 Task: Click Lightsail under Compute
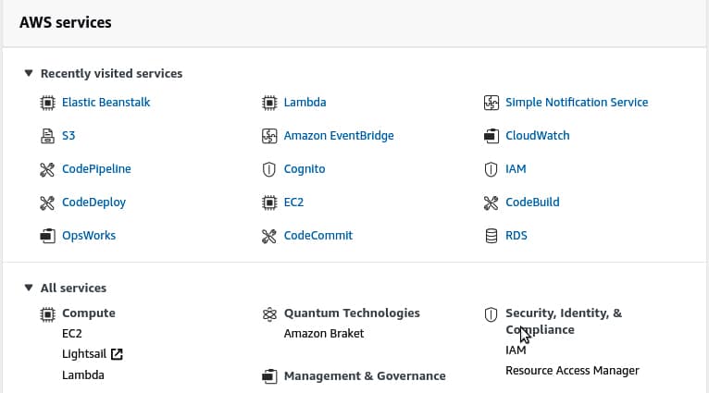[x=83, y=354]
